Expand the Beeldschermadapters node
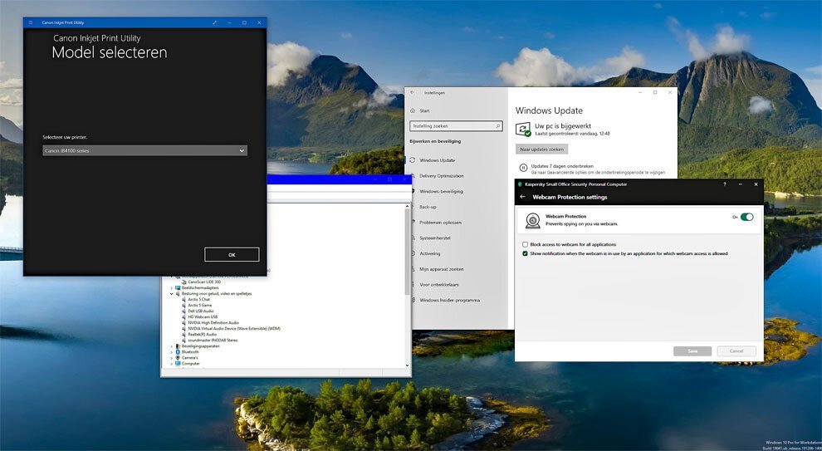 171,288
